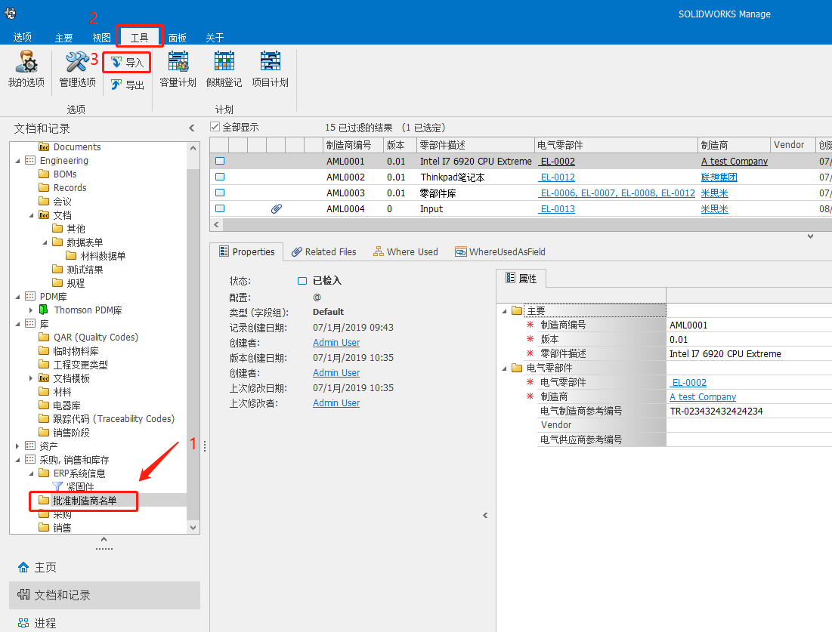Toggle the 全部显示 checkbox

(215, 128)
